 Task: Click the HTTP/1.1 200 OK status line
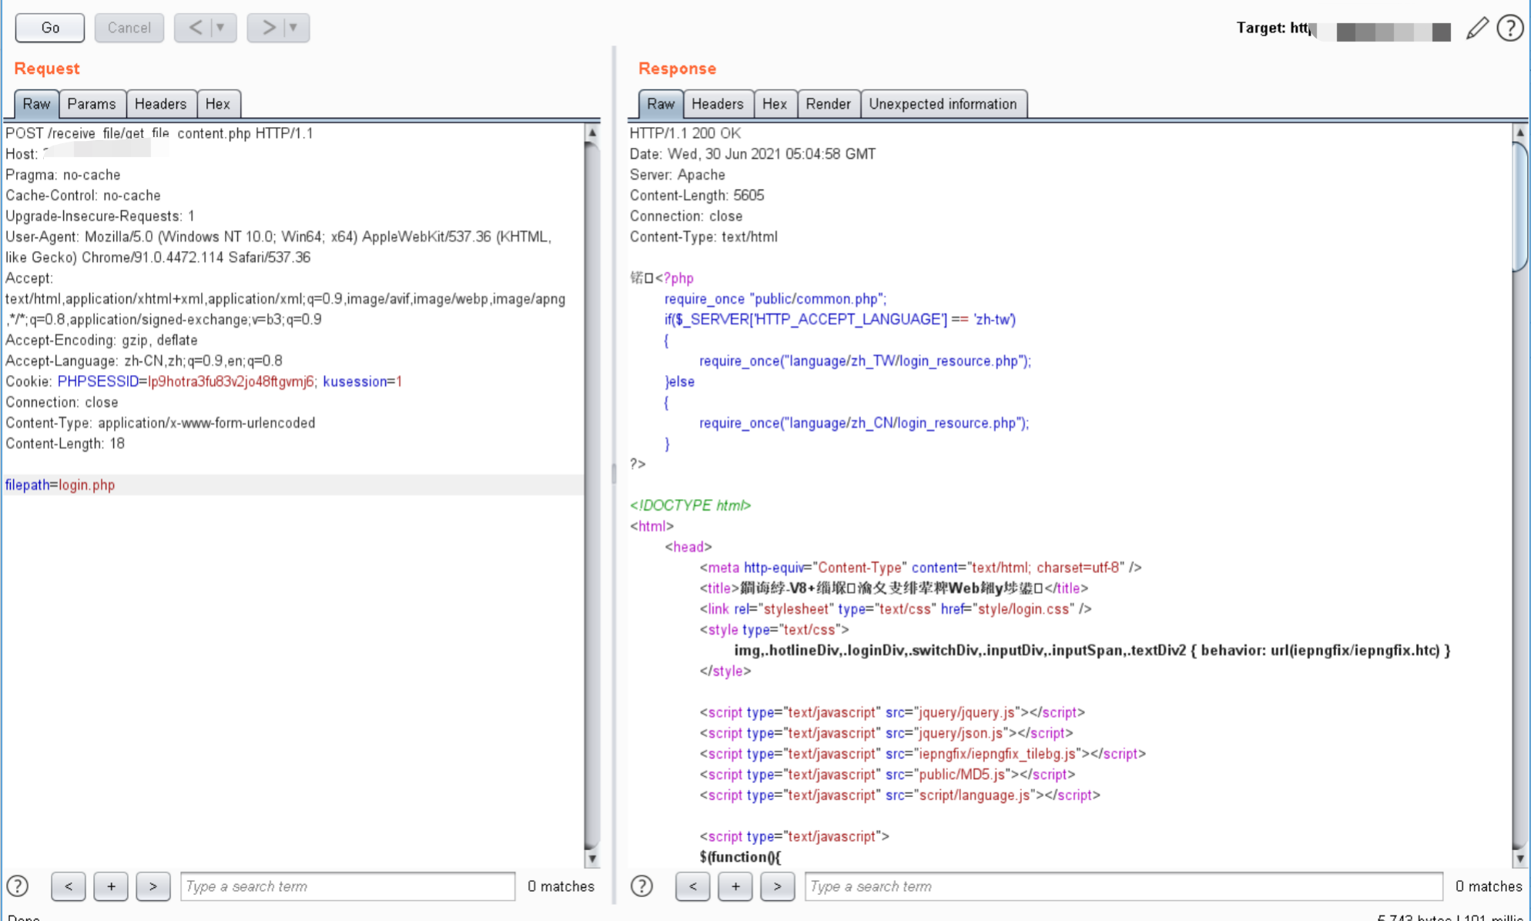pos(685,133)
